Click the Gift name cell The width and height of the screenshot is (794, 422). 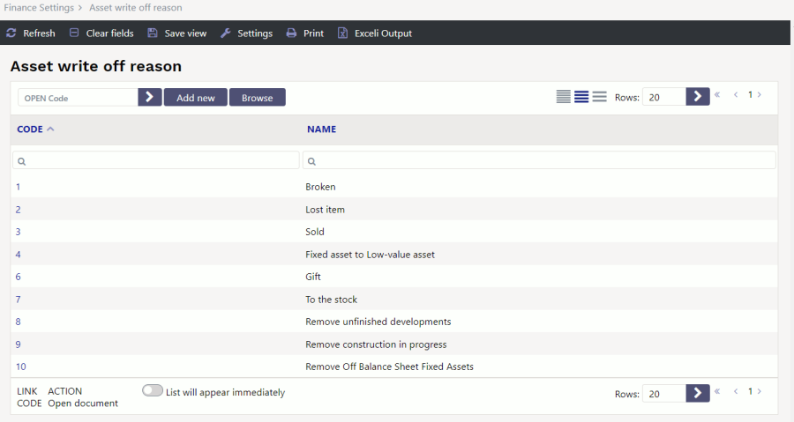click(x=313, y=277)
